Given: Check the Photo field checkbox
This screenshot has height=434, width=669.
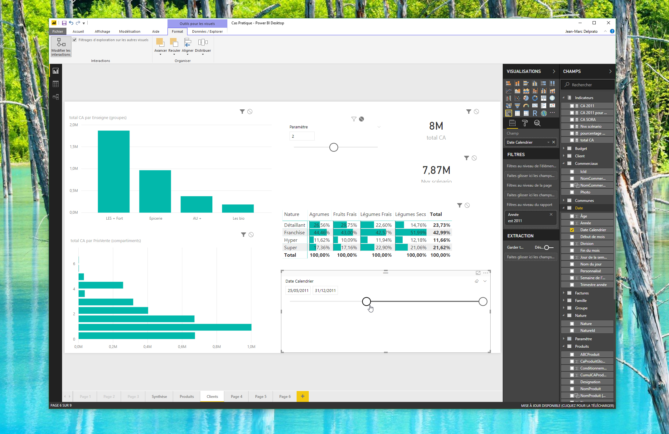Looking at the screenshot, I should 572,192.
